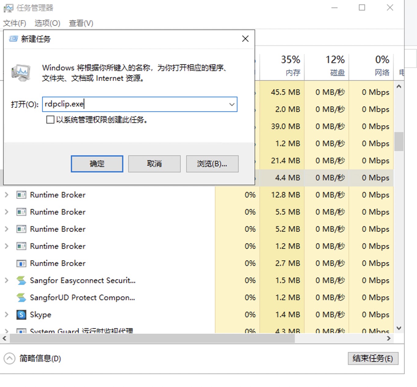Screen dimensions: 417x387
Task: Click the System Guard 运行时监视代理 icon
Action: point(21,331)
